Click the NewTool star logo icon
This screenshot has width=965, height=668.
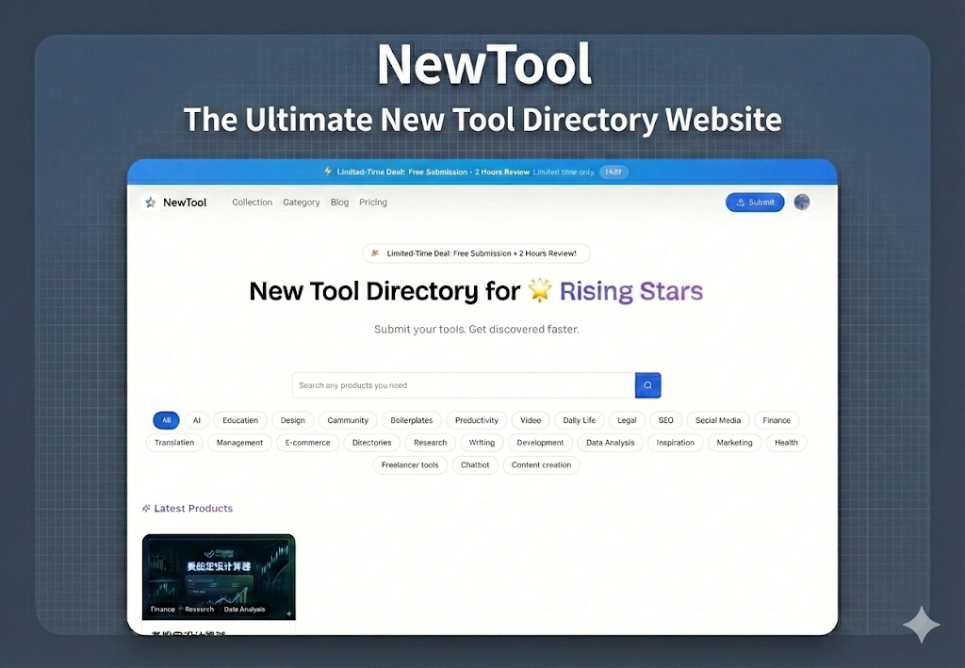(x=149, y=202)
